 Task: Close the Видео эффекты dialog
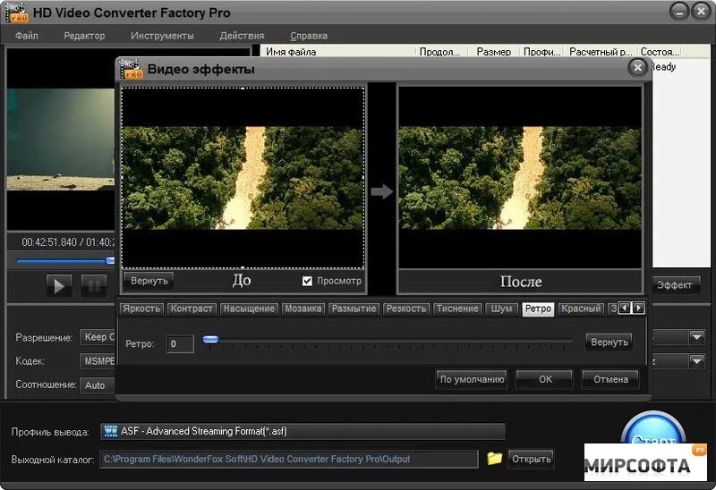[x=637, y=68]
